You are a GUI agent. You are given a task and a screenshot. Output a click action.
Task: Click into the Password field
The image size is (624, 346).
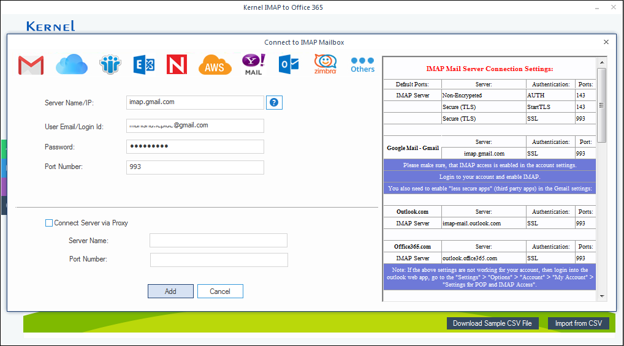[195, 146]
